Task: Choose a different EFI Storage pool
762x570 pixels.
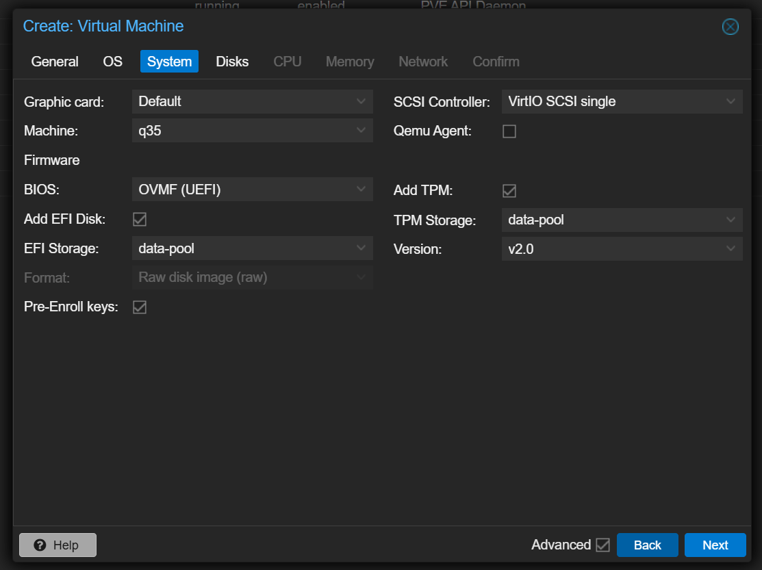Action: click(x=252, y=248)
